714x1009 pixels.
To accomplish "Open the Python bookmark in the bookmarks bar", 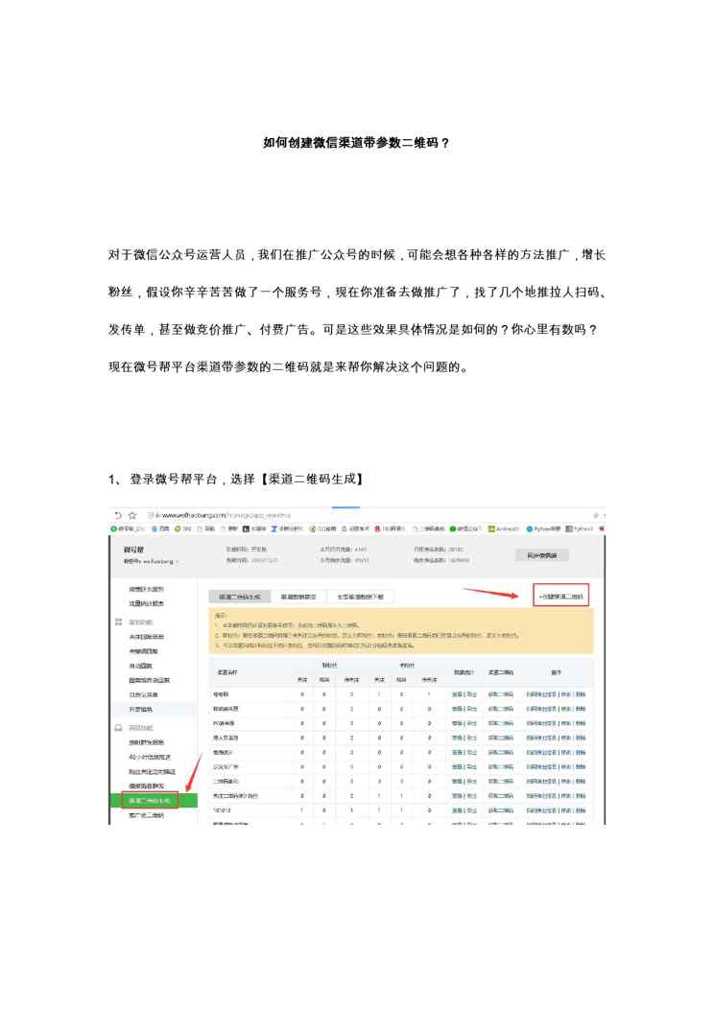I will click(543, 528).
